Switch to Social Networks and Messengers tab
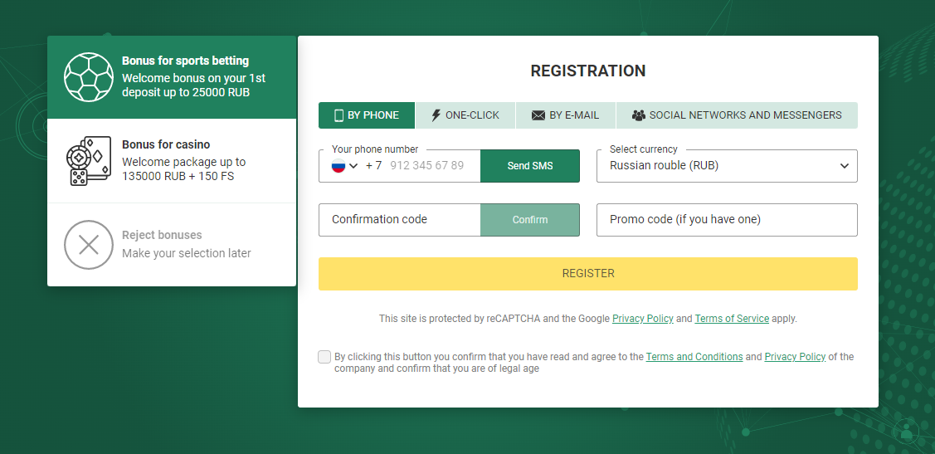The height and width of the screenshot is (454, 935). pos(737,115)
